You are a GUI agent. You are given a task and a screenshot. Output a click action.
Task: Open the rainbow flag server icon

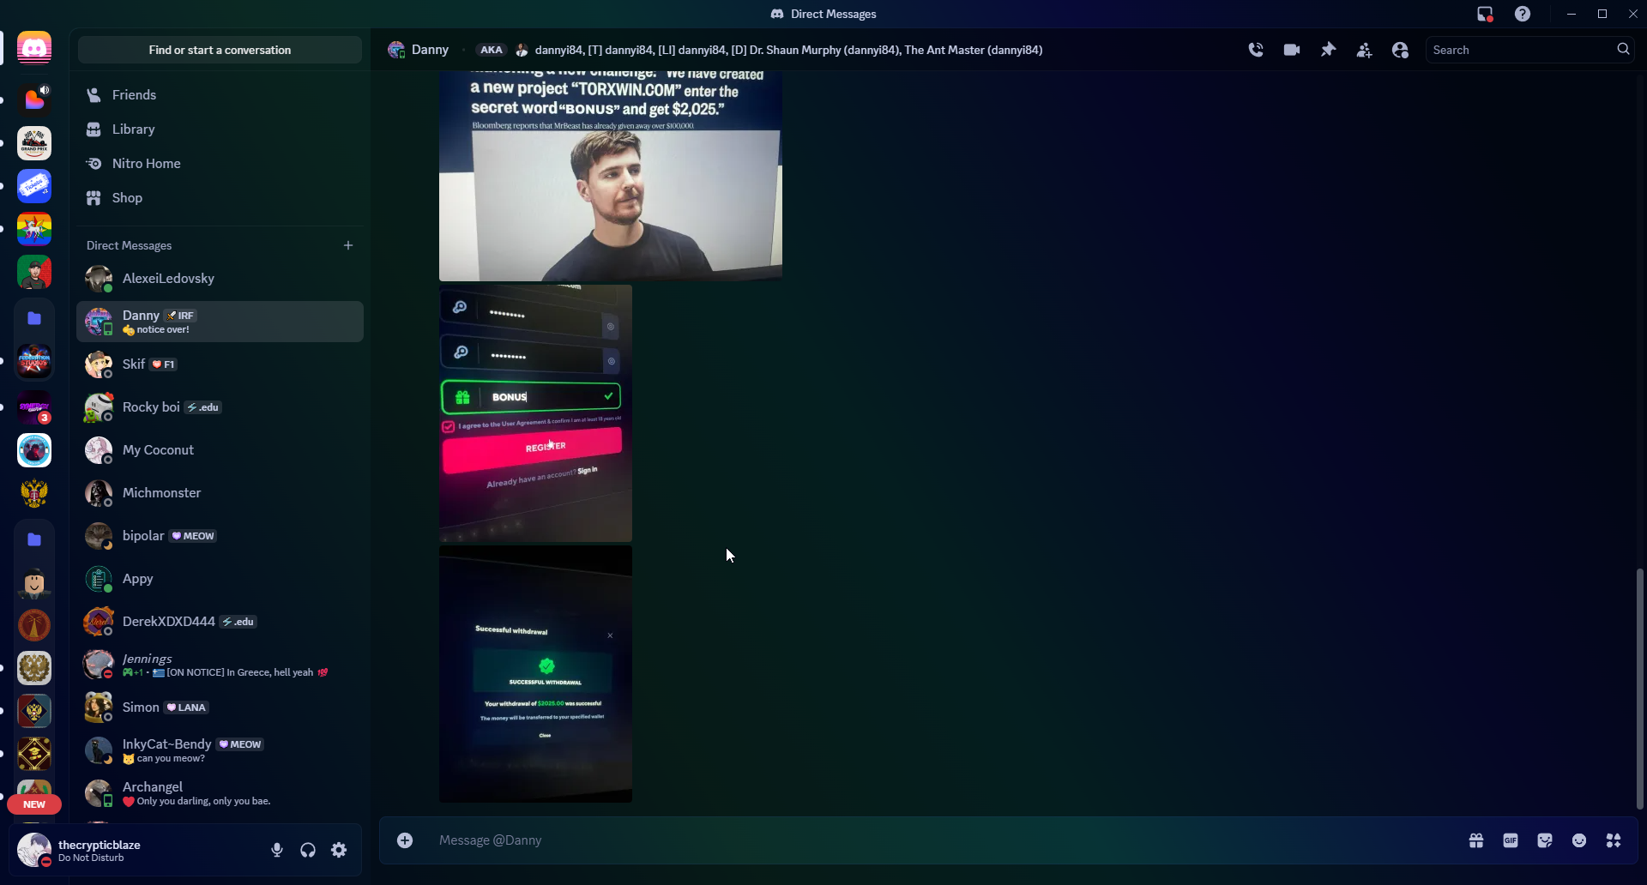(34, 229)
